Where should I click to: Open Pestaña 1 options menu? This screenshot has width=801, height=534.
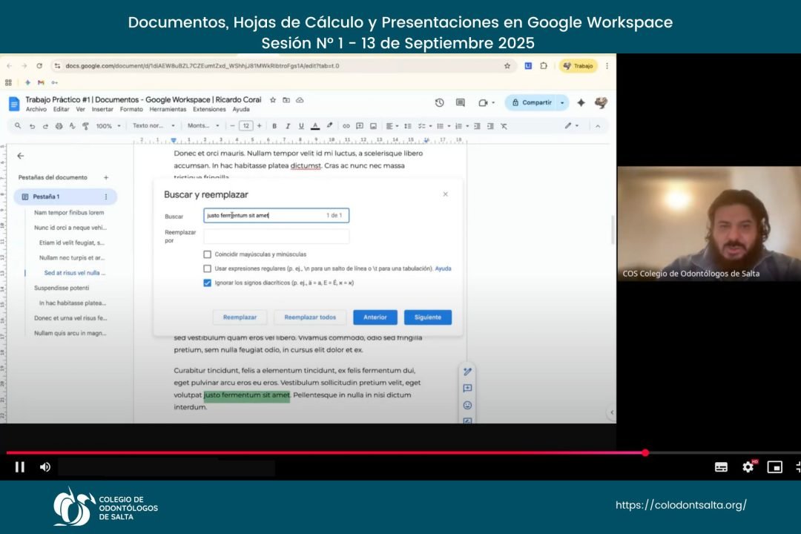pyautogui.click(x=106, y=197)
